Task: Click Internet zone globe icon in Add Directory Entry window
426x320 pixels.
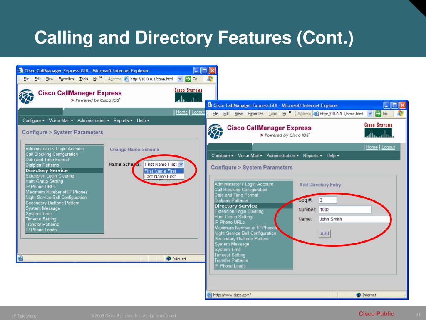Action: [358, 295]
